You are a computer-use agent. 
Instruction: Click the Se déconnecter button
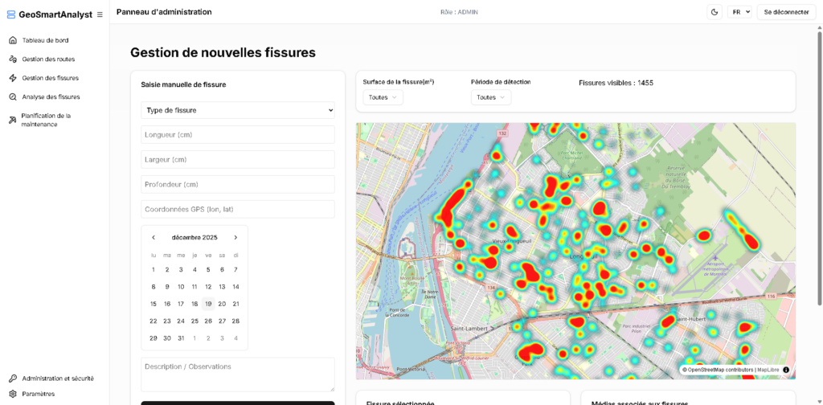pos(786,12)
